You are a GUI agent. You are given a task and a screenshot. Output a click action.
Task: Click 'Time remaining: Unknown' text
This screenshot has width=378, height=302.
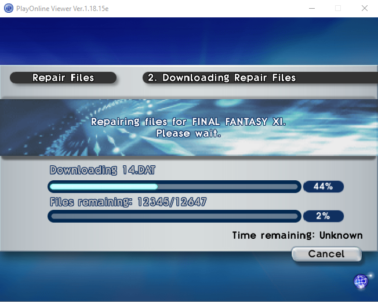coord(297,235)
